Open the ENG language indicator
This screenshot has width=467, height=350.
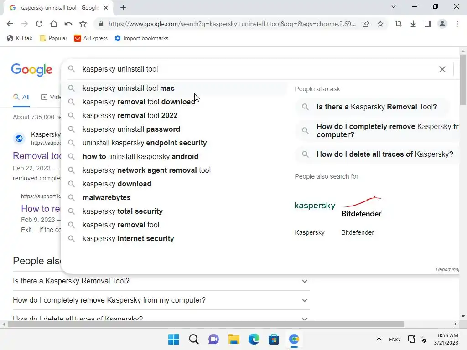(394, 339)
